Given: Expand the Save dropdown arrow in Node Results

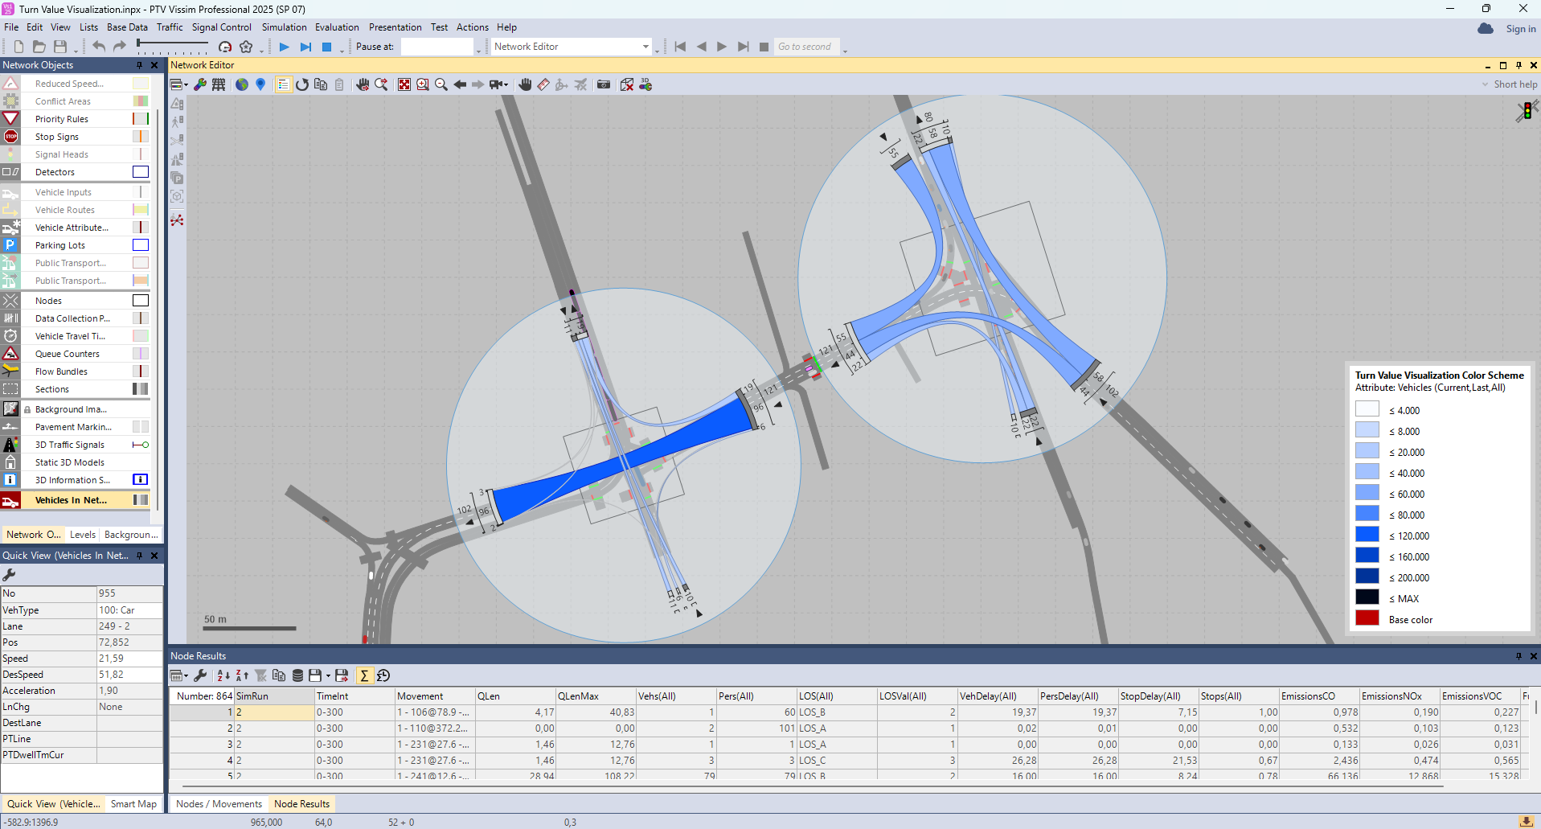Looking at the screenshot, I should point(328,676).
